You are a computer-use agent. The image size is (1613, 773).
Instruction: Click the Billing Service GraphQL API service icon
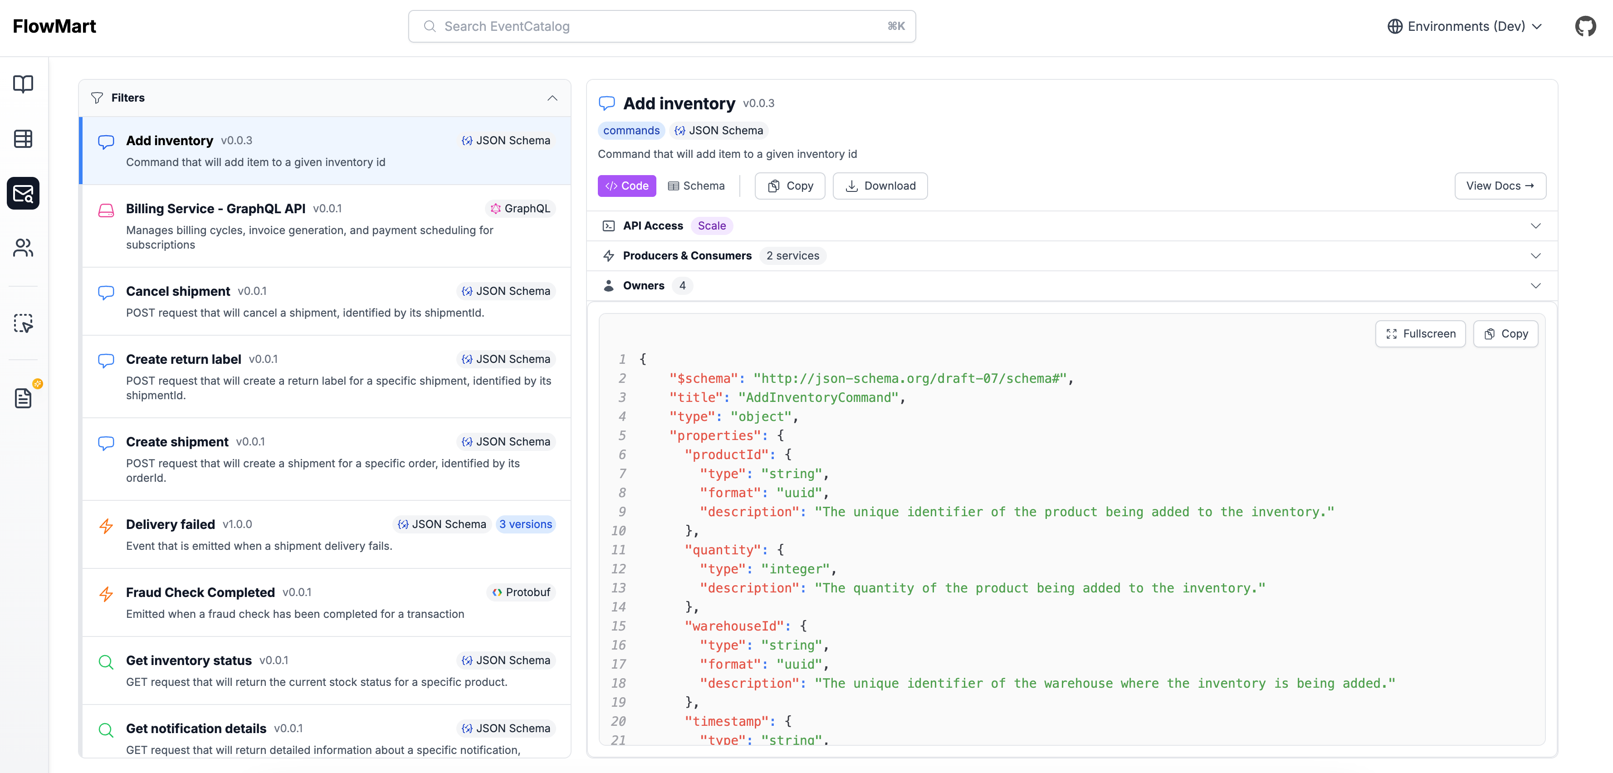(x=106, y=210)
